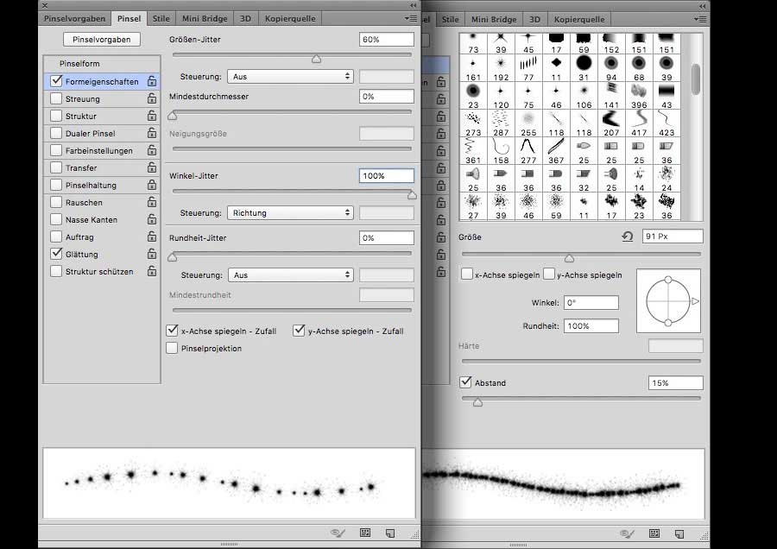777x549 pixels.
Task: Click the Winkel input field showing 0°
Action: pos(591,303)
